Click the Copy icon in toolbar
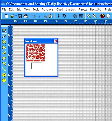This screenshot has height=121, width=112. (45, 16)
